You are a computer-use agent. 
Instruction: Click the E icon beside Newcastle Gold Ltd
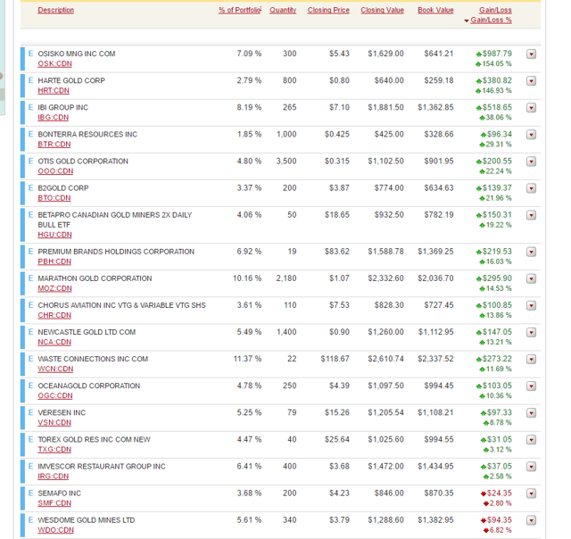30,332
